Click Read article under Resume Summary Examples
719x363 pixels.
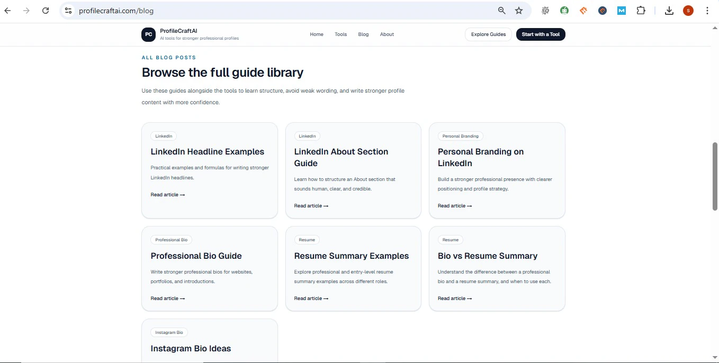point(311,298)
